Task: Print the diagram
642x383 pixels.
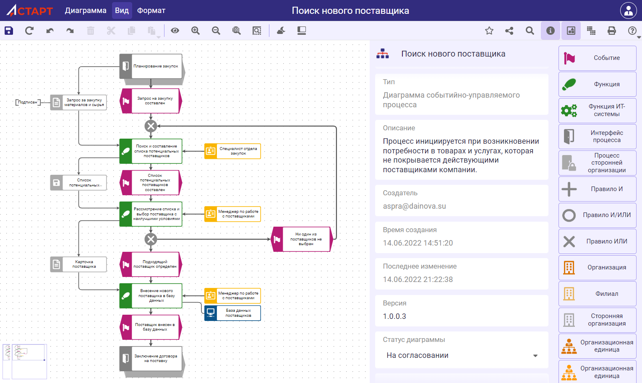Action: [x=612, y=31]
